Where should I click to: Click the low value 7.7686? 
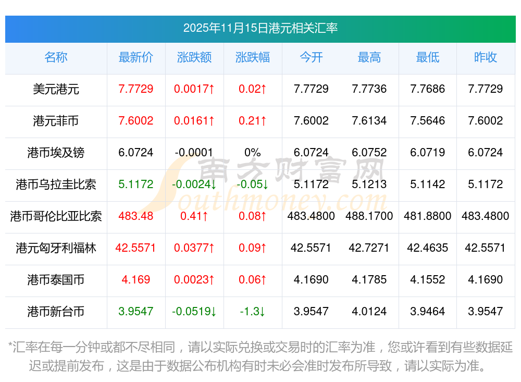click(428, 89)
